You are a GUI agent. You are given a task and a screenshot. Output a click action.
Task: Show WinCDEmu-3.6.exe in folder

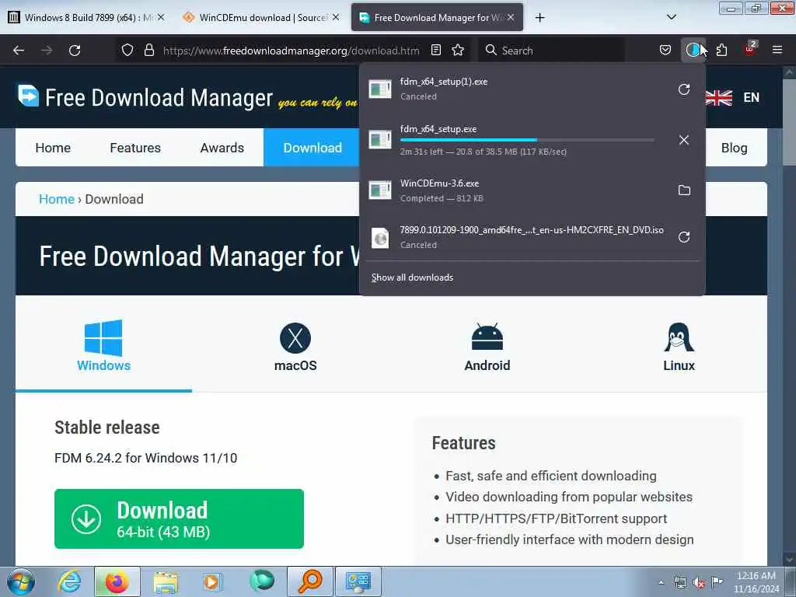684,190
